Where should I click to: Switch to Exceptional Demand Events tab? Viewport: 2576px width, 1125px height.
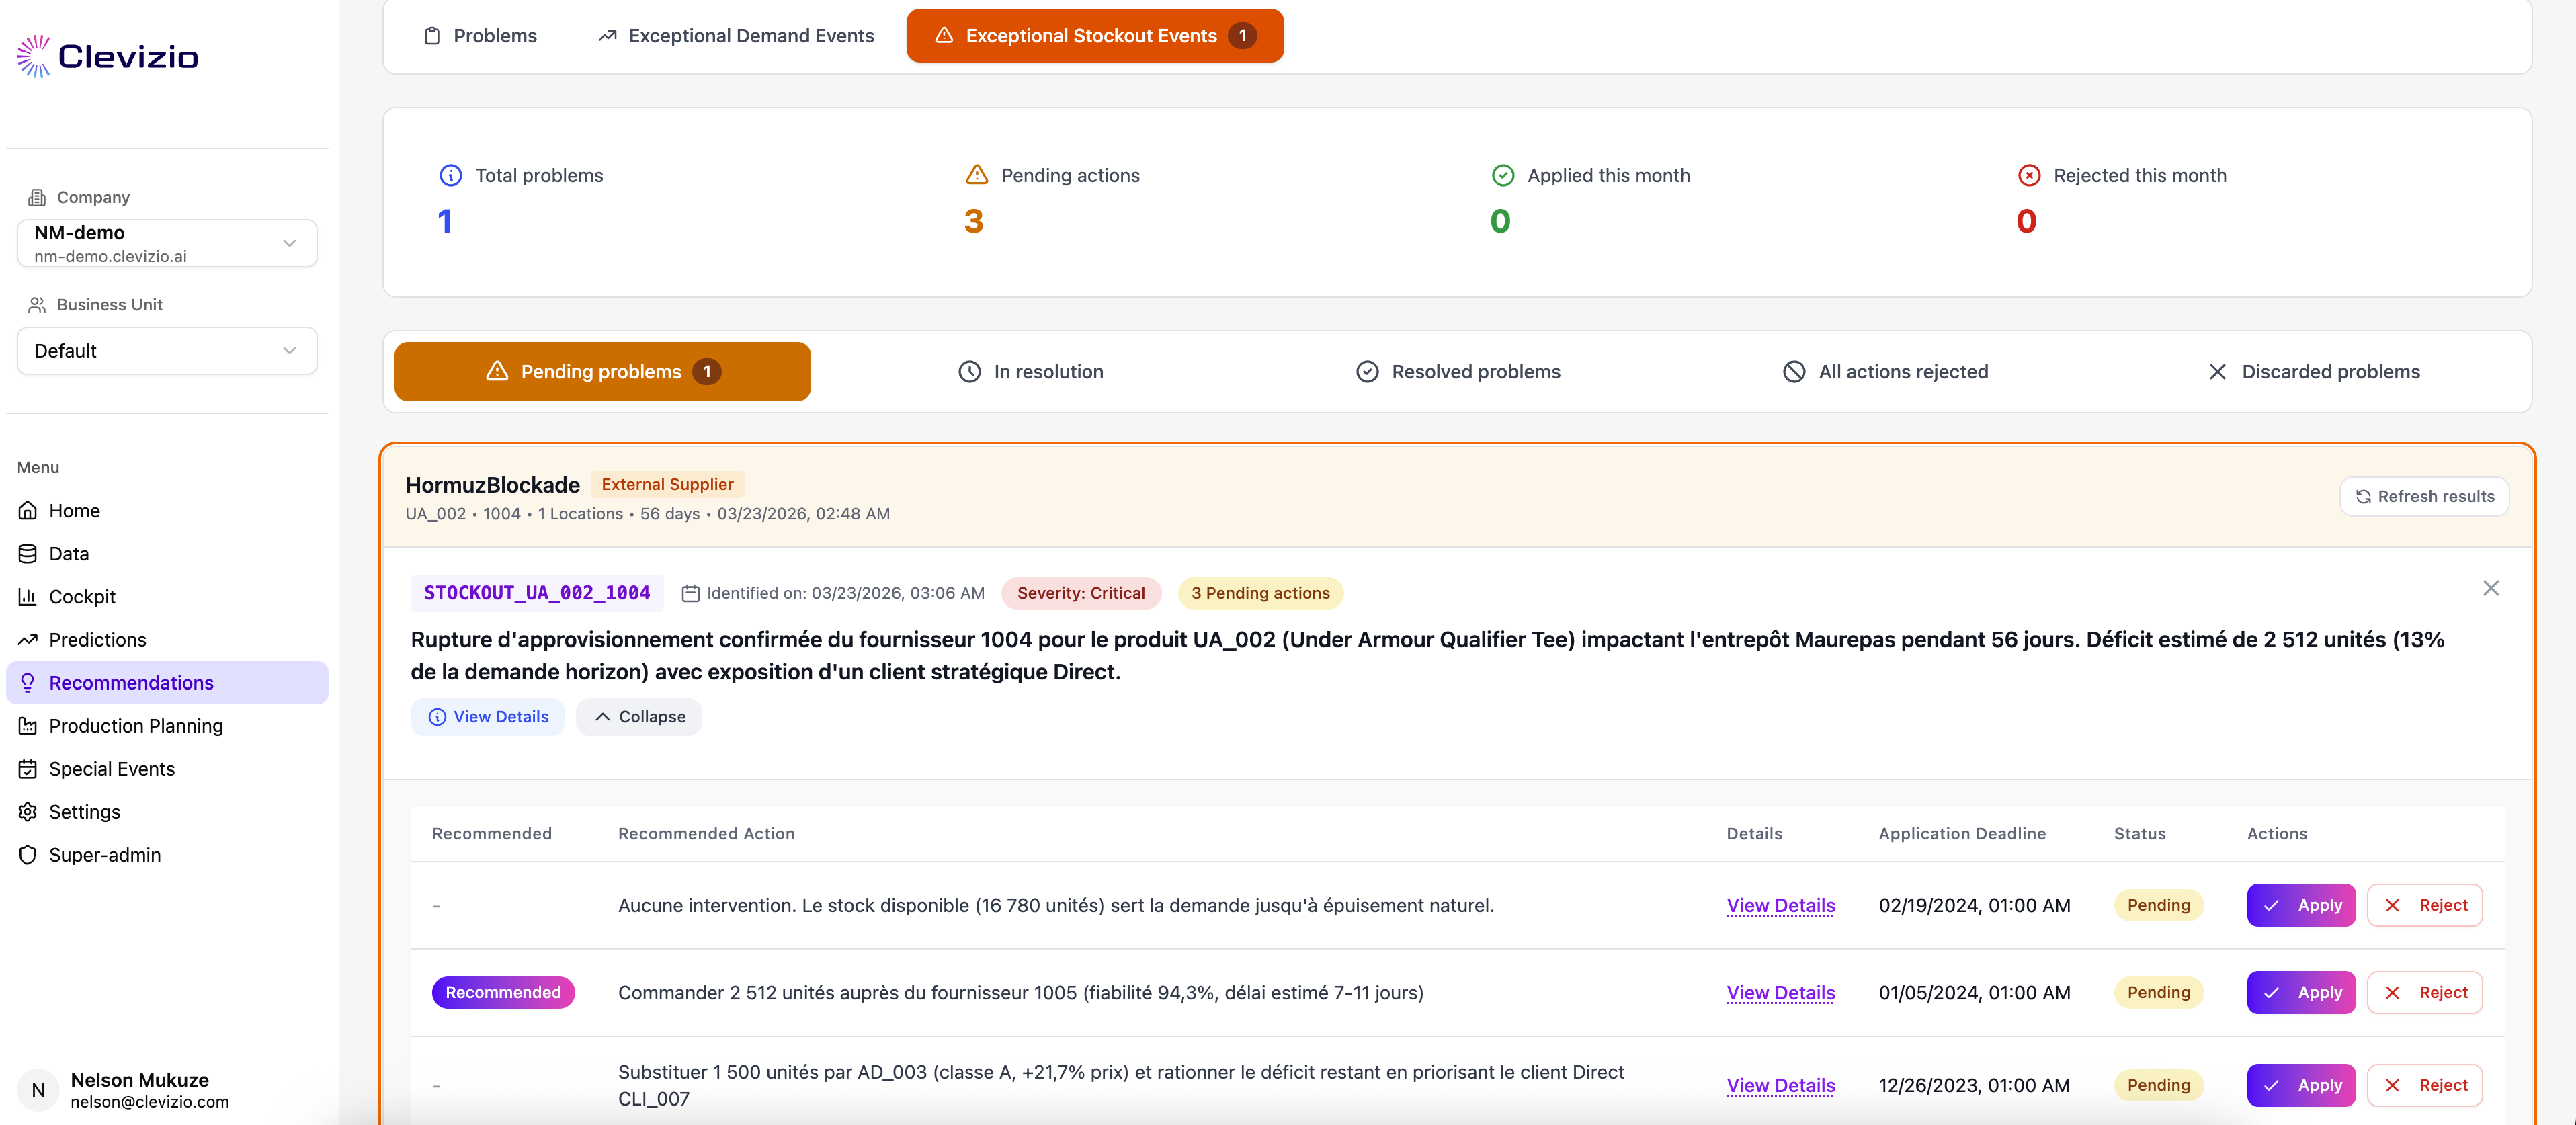736,36
